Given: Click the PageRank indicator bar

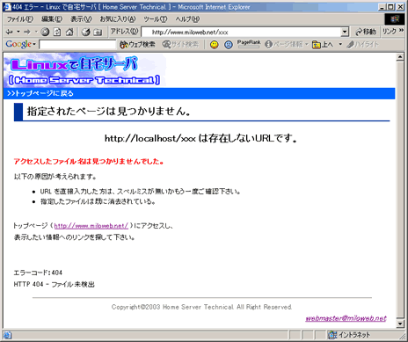Looking at the screenshot, I should [249, 44].
